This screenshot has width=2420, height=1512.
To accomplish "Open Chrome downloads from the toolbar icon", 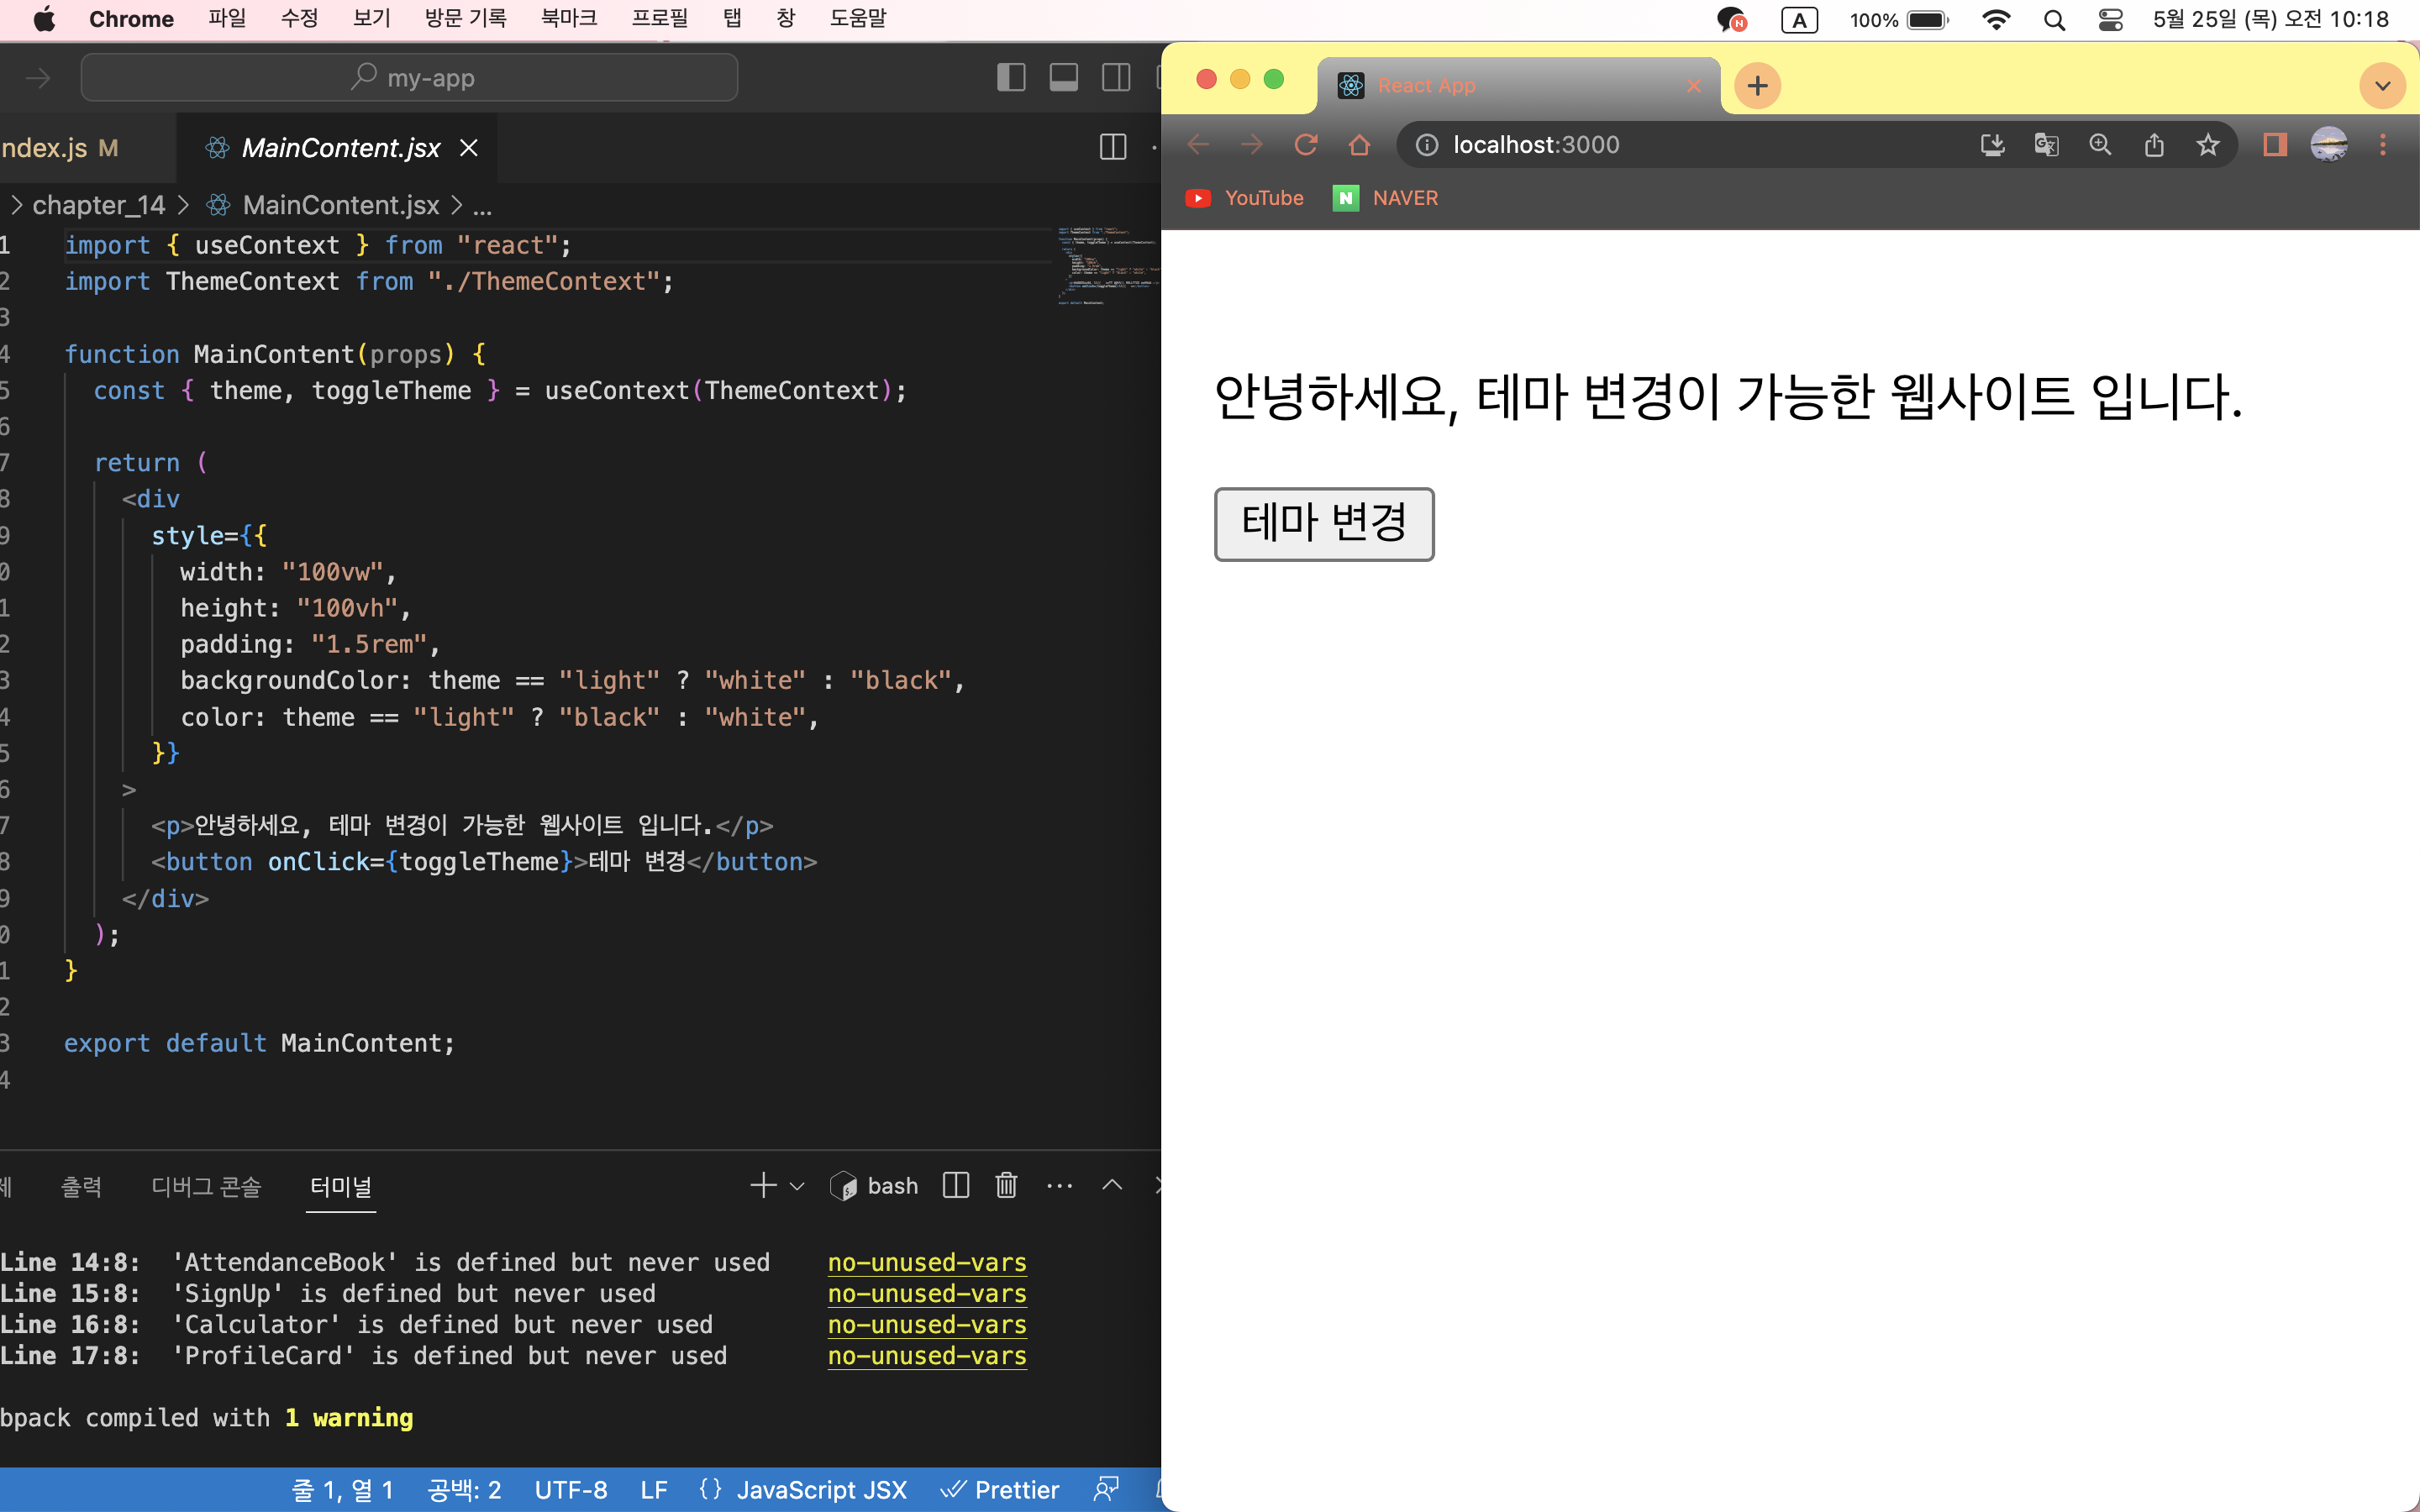I will pyautogui.click(x=1993, y=144).
